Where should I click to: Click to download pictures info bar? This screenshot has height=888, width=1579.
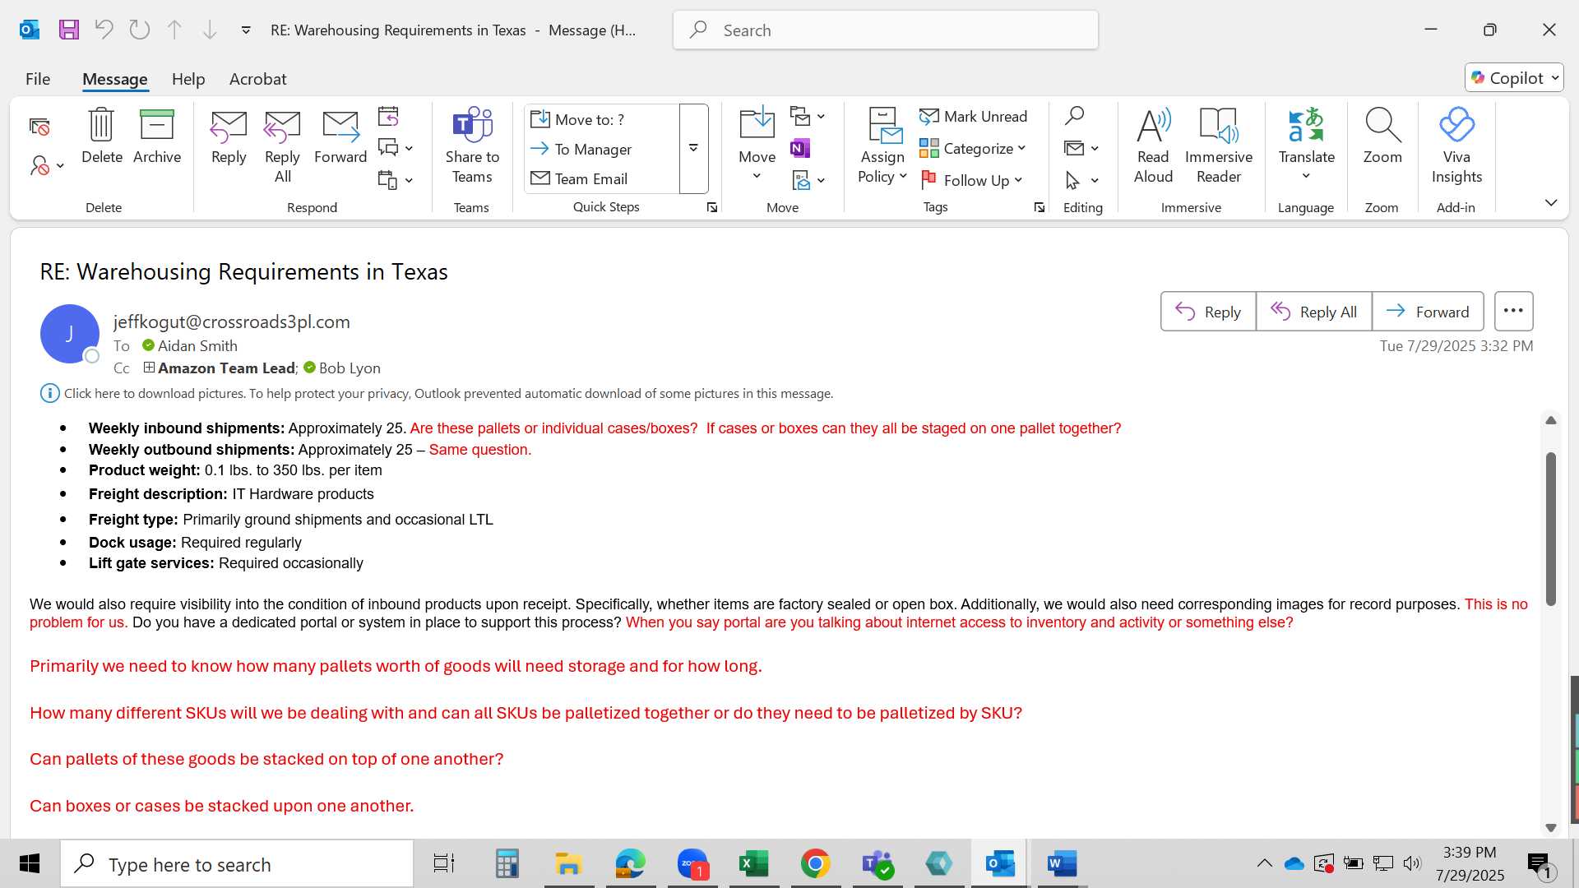point(448,394)
